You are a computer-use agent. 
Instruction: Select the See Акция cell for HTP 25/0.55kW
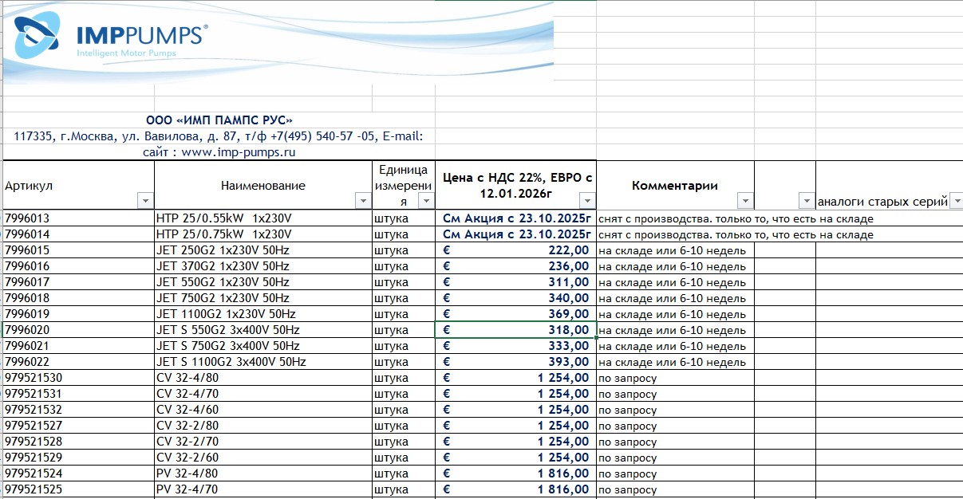coord(515,218)
